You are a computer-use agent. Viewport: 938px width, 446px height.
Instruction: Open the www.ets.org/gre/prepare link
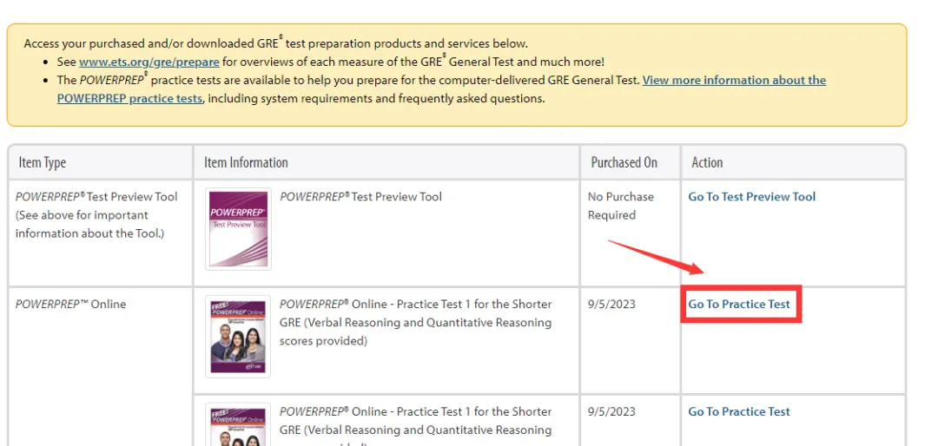149,62
